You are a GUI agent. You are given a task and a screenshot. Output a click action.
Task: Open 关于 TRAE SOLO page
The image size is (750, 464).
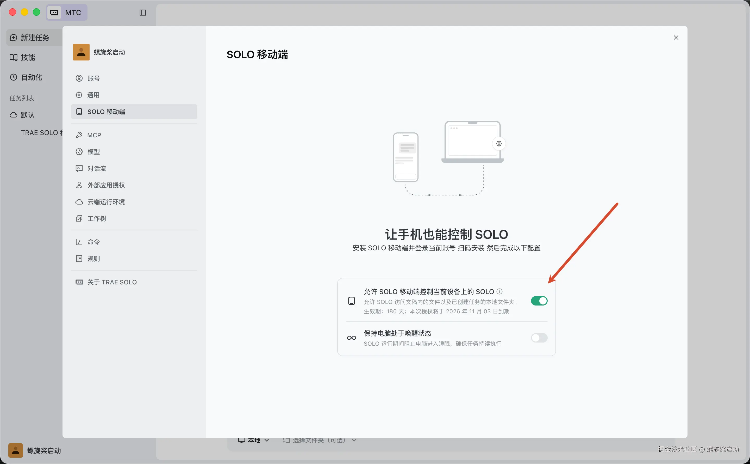(x=134, y=282)
